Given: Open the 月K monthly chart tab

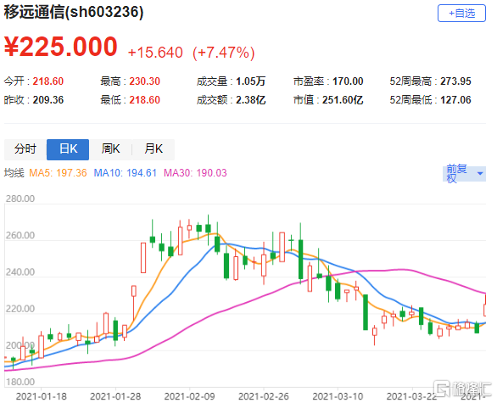Looking at the screenshot, I should click(x=154, y=149).
